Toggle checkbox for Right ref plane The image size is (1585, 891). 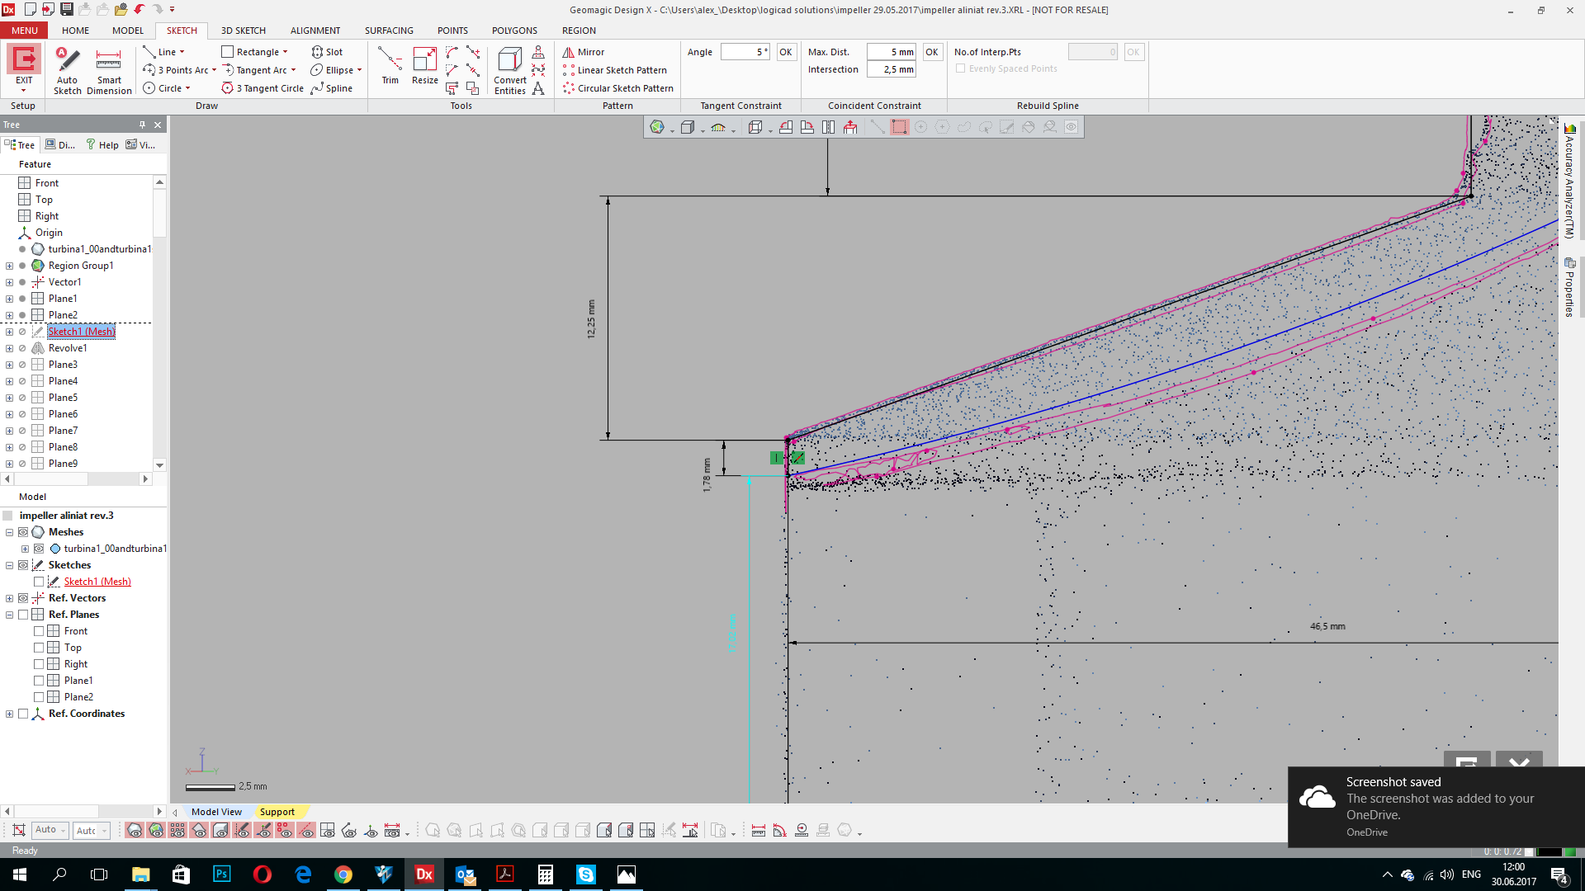pyautogui.click(x=39, y=664)
